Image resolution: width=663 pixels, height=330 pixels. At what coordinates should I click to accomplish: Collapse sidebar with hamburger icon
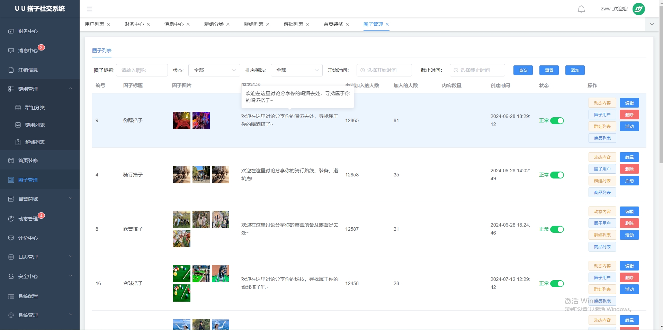pyautogui.click(x=90, y=9)
